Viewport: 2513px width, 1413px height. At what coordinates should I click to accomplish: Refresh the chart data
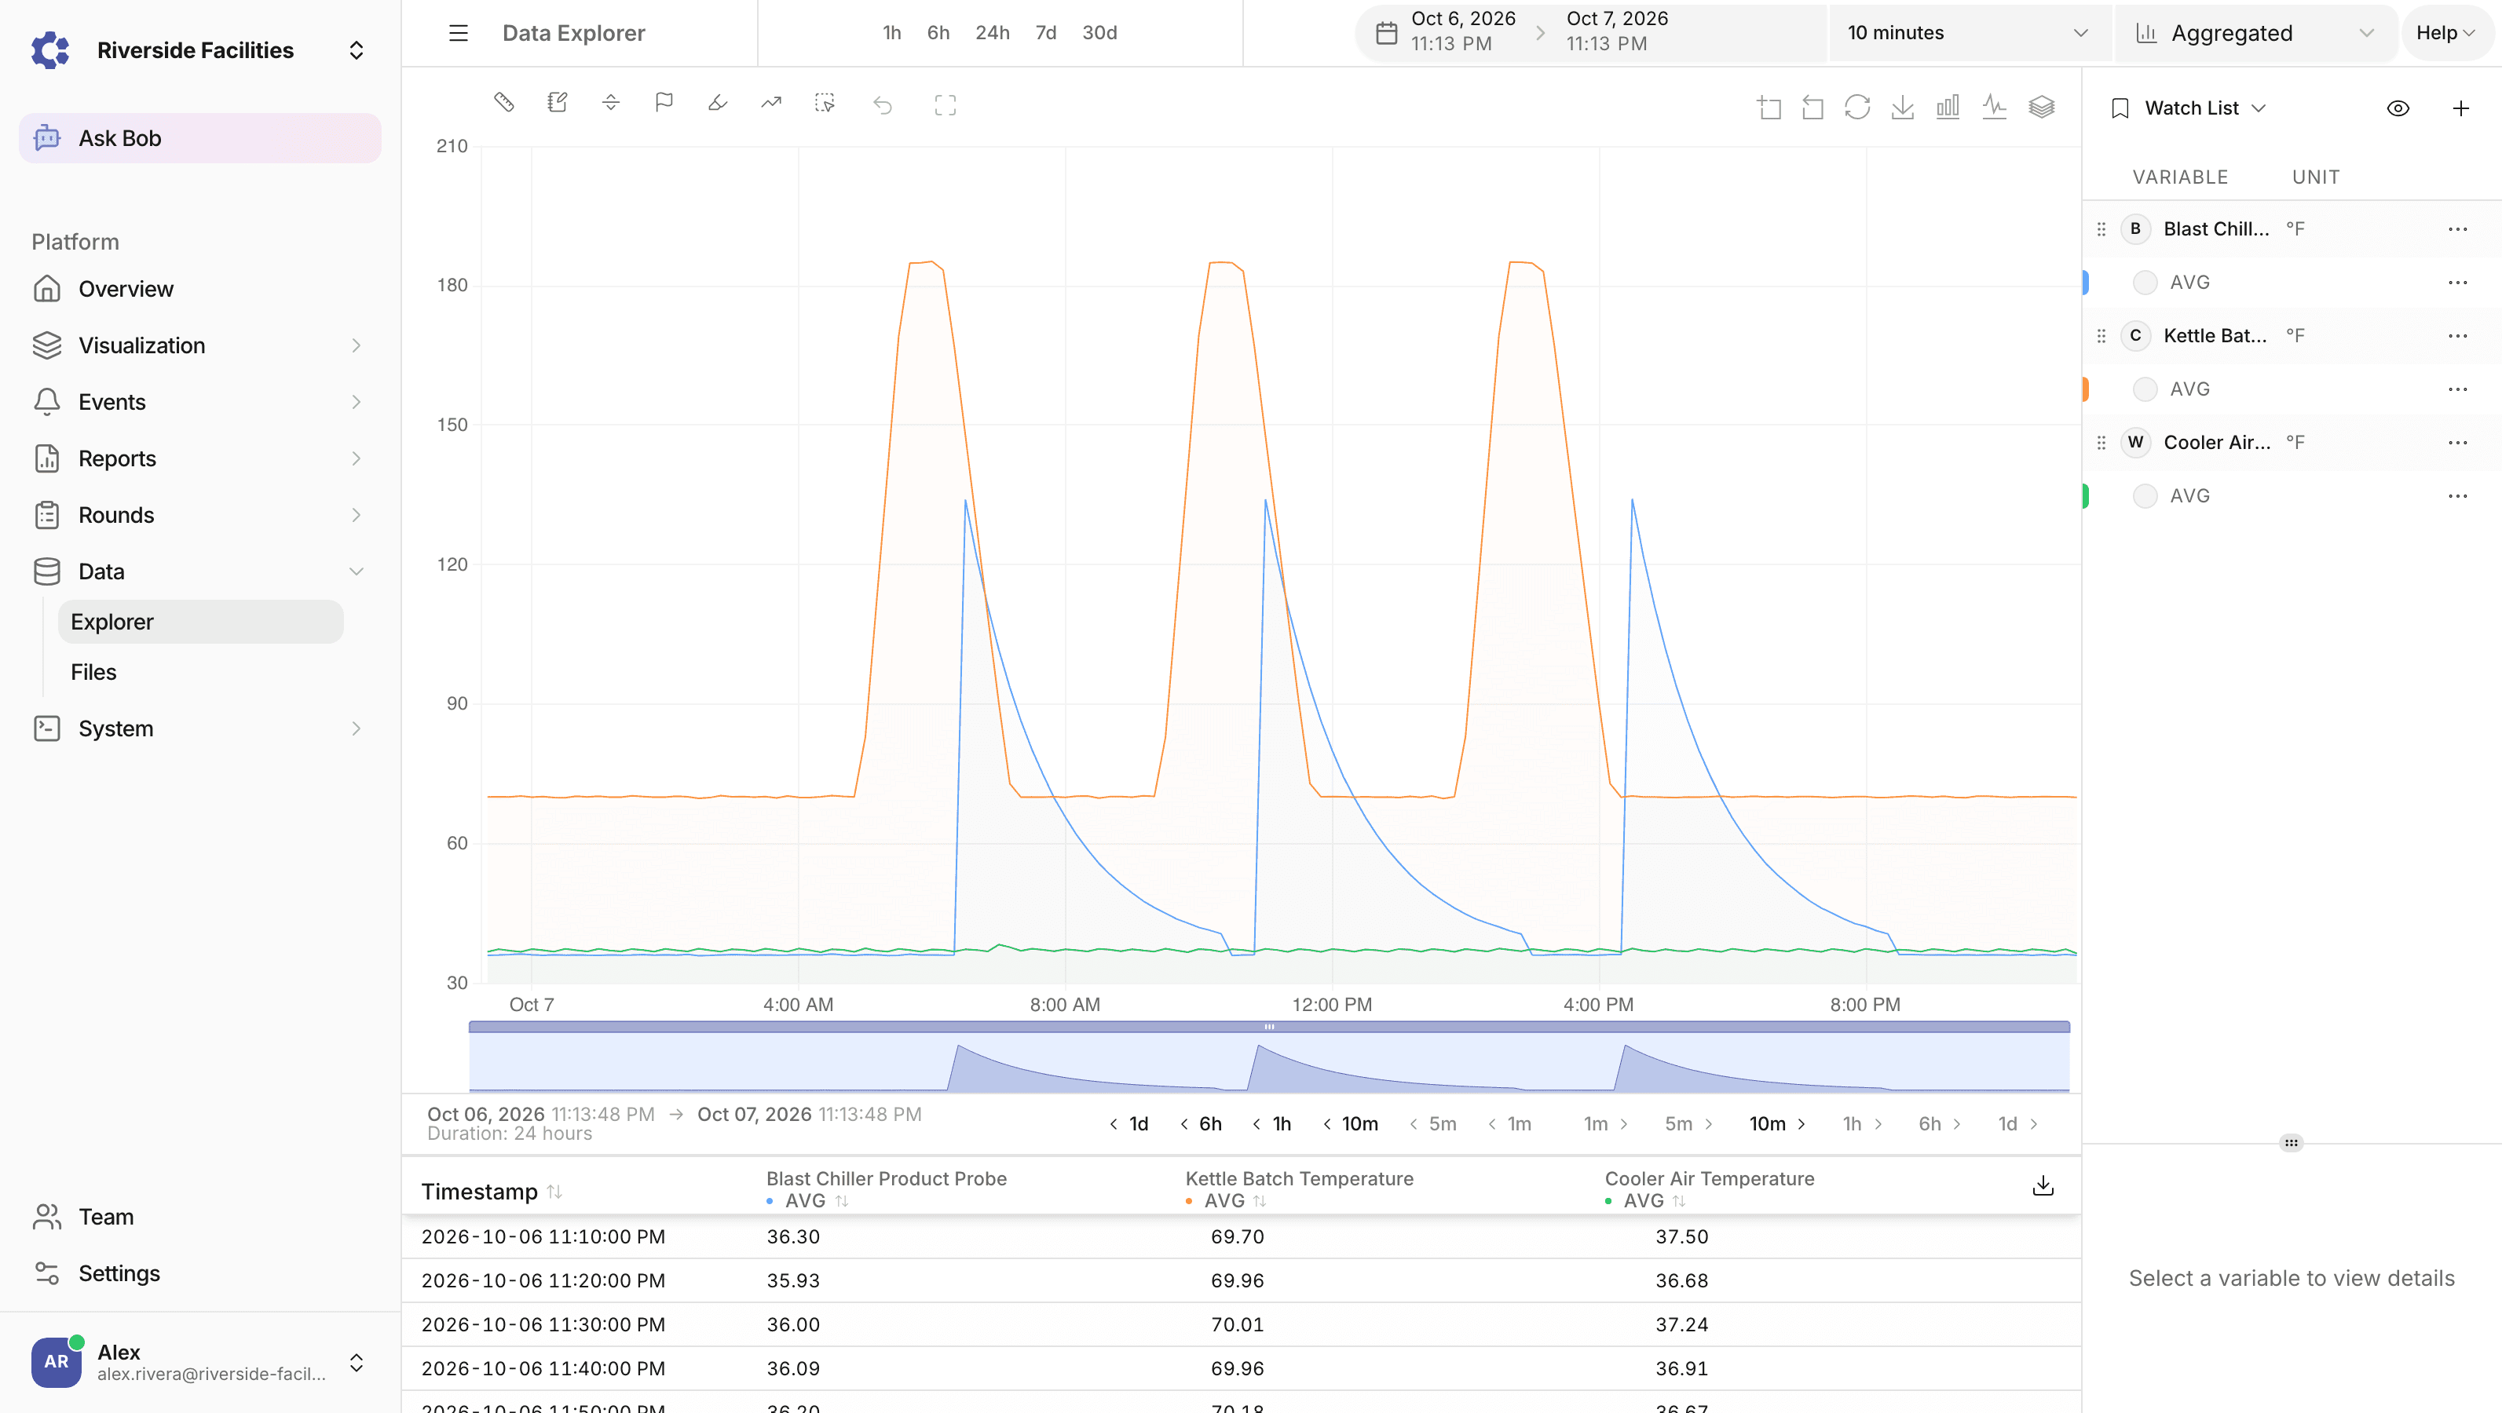(1857, 108)
